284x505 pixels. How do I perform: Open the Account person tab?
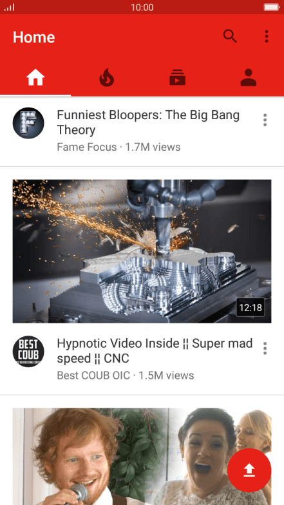pyautogui.click(x=249, y=77)
